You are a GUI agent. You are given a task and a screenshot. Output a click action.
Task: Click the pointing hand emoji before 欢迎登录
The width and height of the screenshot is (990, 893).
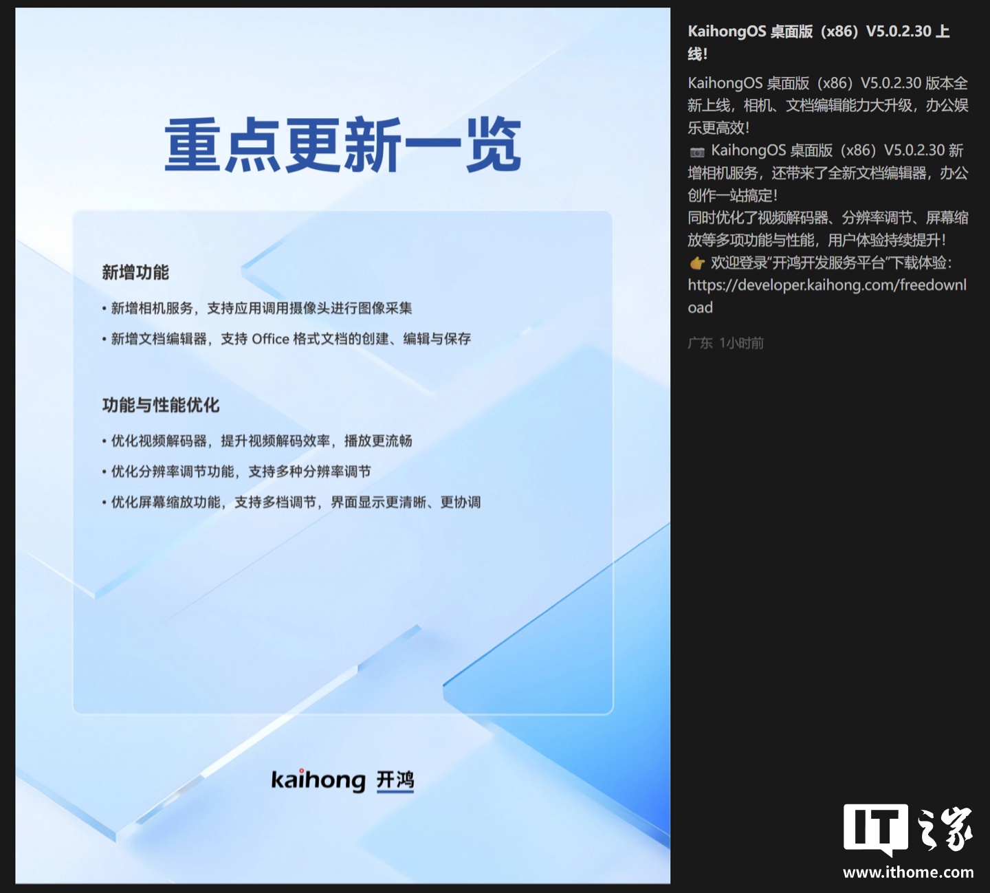(x=697, y=263)
